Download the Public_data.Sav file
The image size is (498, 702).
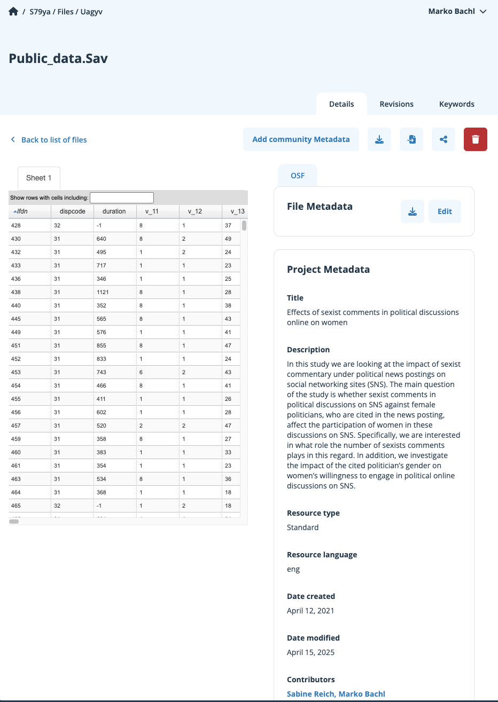pos(379,139)
